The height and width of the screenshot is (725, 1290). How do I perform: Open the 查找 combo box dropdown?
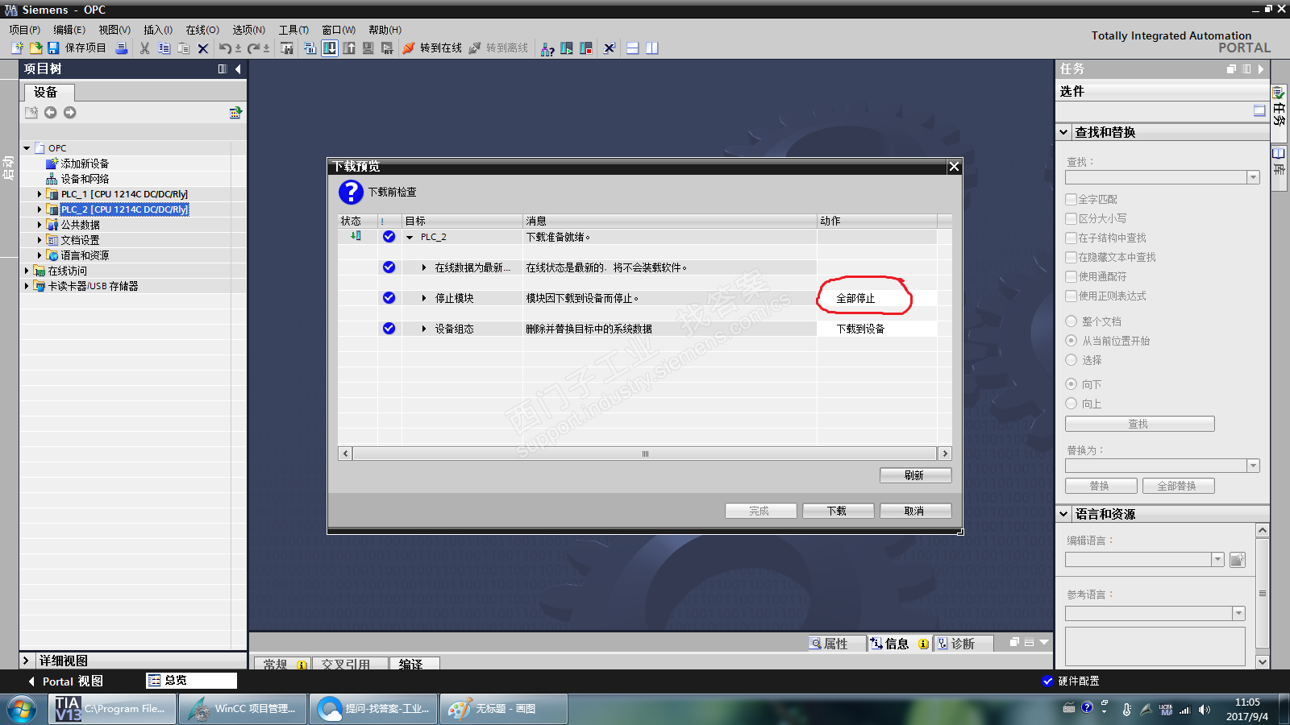(1253, 177)
